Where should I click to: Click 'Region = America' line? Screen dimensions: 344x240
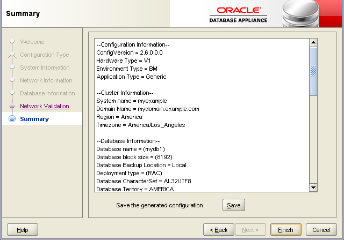click(119, 117)
